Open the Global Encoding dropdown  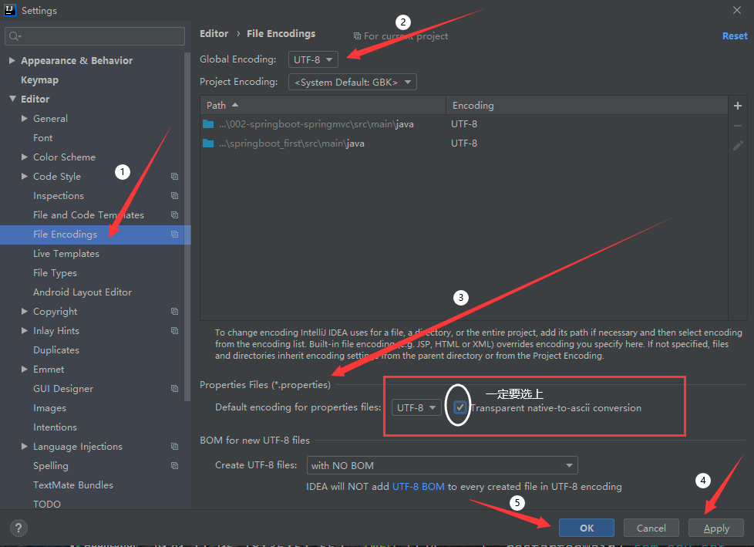click(x=313, y=59)
